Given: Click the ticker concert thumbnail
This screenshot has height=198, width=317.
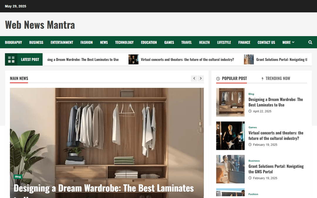Looking at the screenshot, I should coord(134,59).
